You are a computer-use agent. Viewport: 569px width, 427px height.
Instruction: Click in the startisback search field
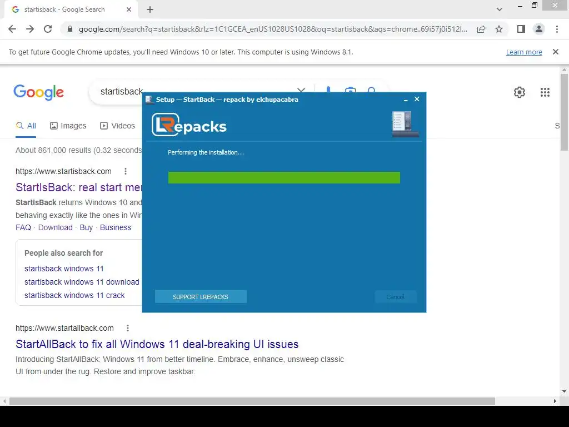122,92
